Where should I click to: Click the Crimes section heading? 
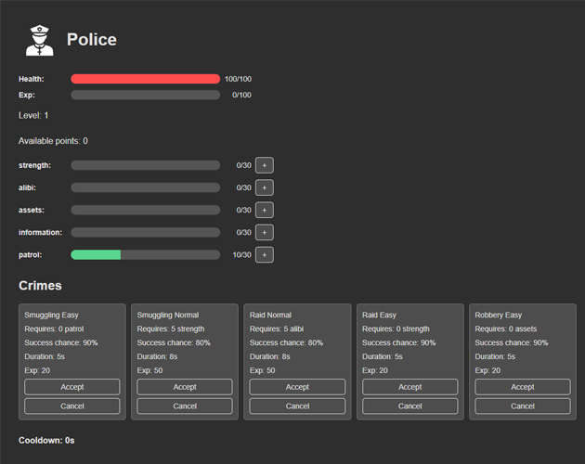click(x=40, y=285)
